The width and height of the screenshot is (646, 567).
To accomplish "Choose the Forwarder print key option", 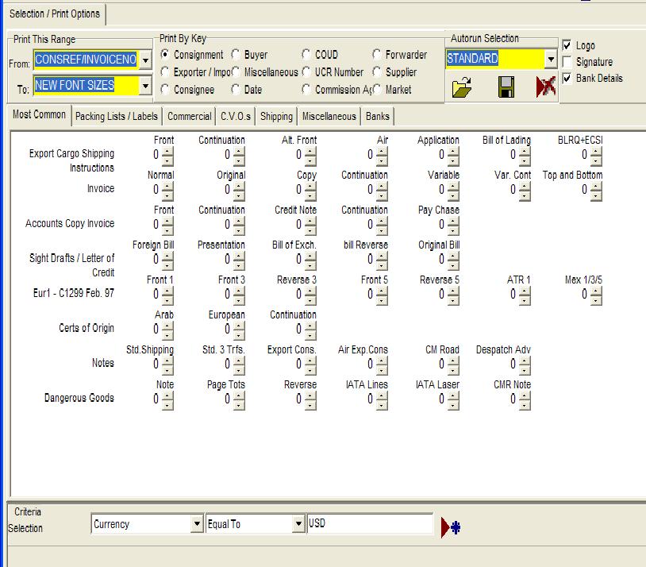I will coord(377,55).
